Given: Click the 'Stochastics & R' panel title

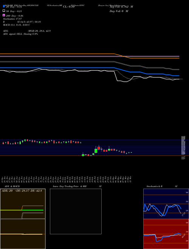Looking at the screenshot, I should pos(154,186).
